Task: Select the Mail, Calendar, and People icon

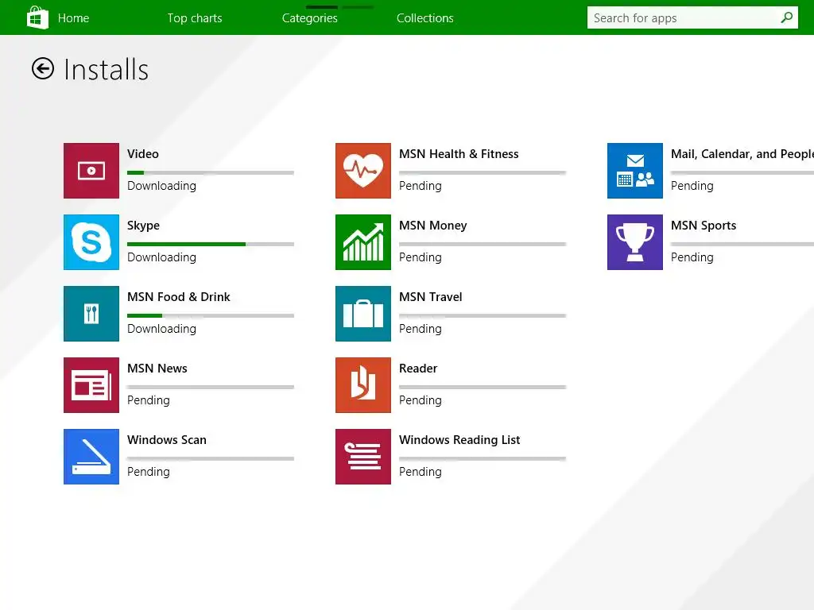Action: click(635, 171)
